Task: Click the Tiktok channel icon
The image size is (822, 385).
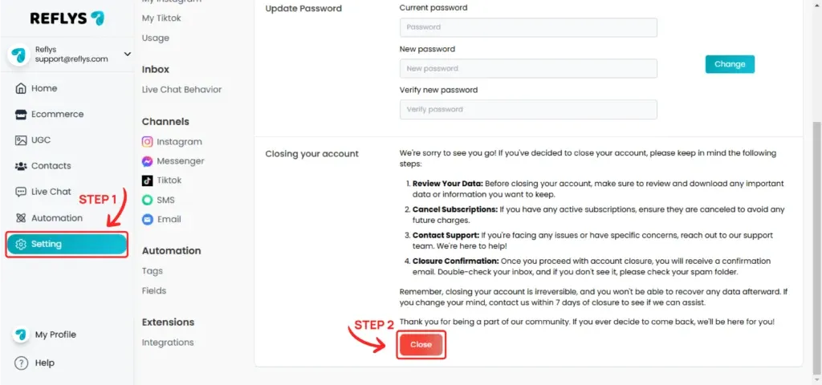Action: [x=148, y=180]
